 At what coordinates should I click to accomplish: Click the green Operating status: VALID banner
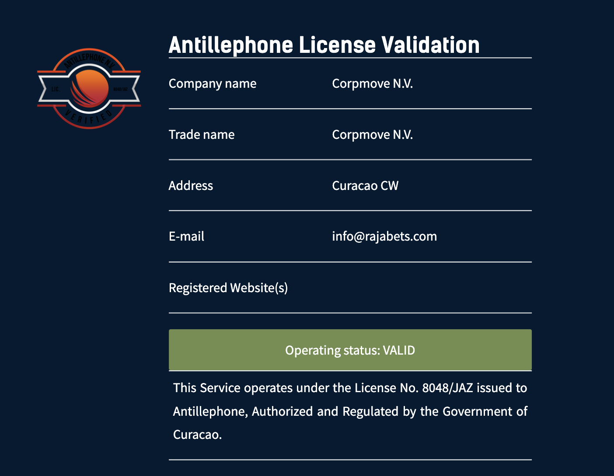(x=350, y=350)
